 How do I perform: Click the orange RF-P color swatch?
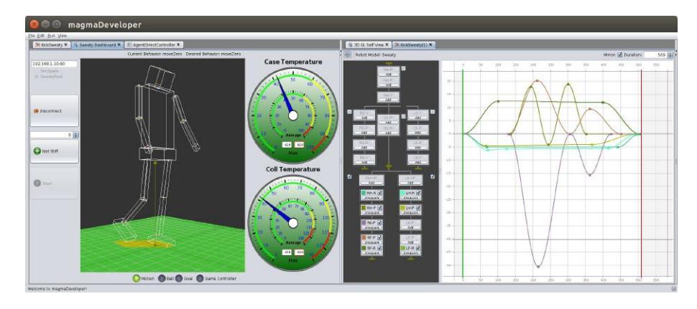coord(364,237)
